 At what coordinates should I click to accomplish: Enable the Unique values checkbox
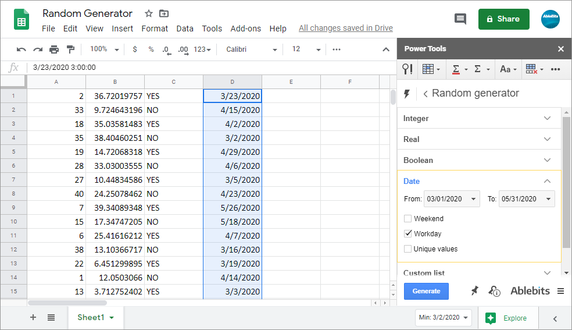(x=408, y=249)
